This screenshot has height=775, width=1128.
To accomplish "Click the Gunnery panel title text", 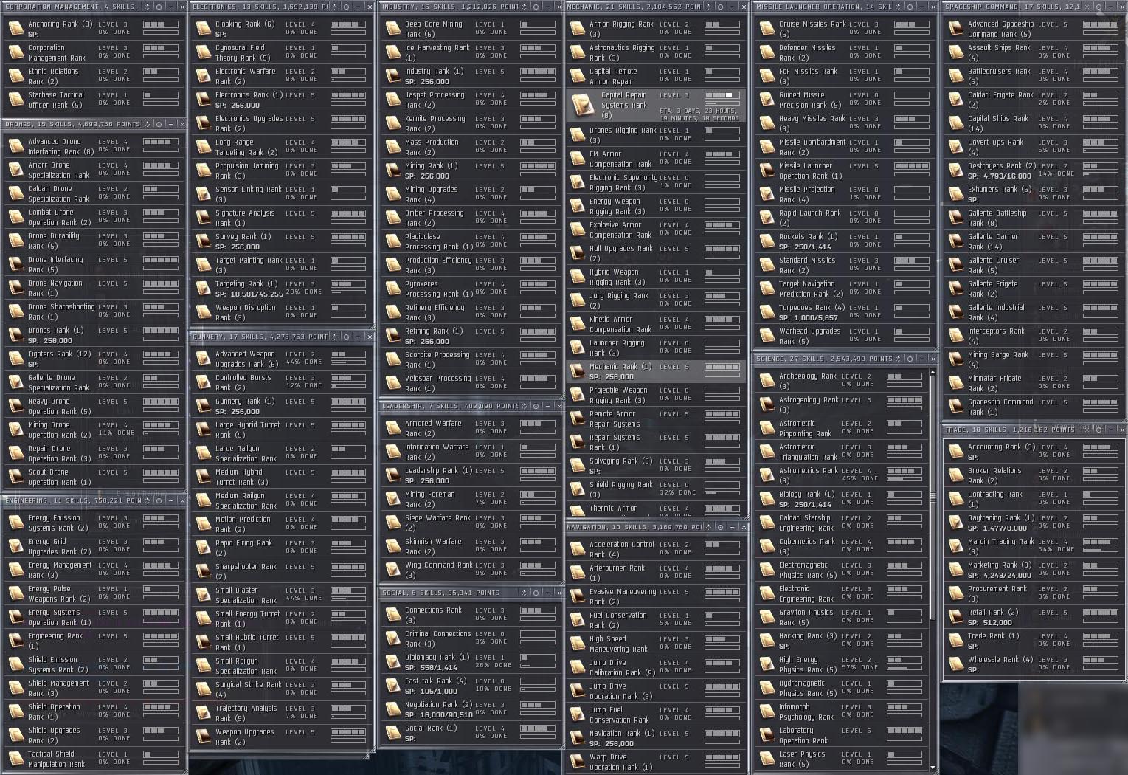I will (x=260, y=337).
